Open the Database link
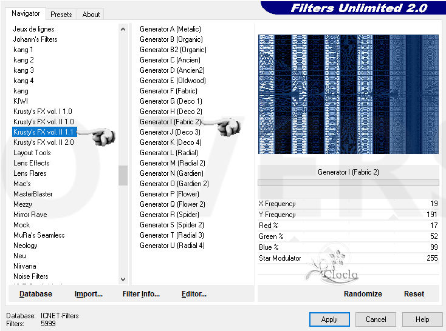 36,294
